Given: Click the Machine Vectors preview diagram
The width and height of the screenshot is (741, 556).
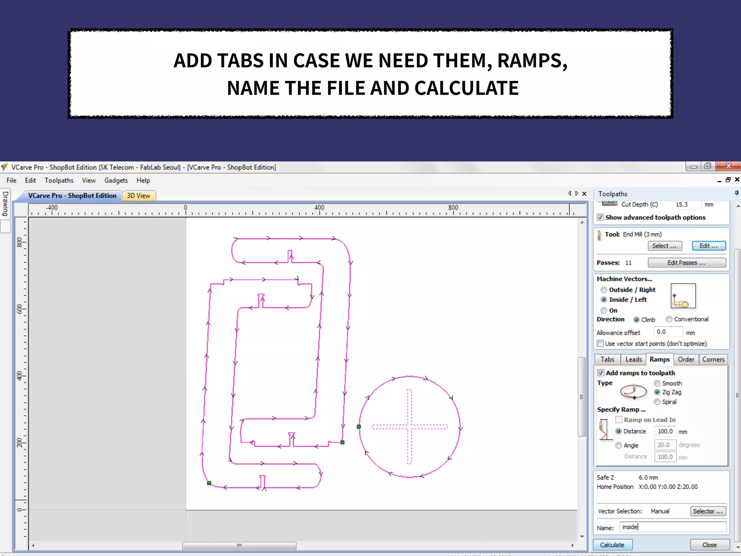Looking at the screenshot, I should (683, 296).
